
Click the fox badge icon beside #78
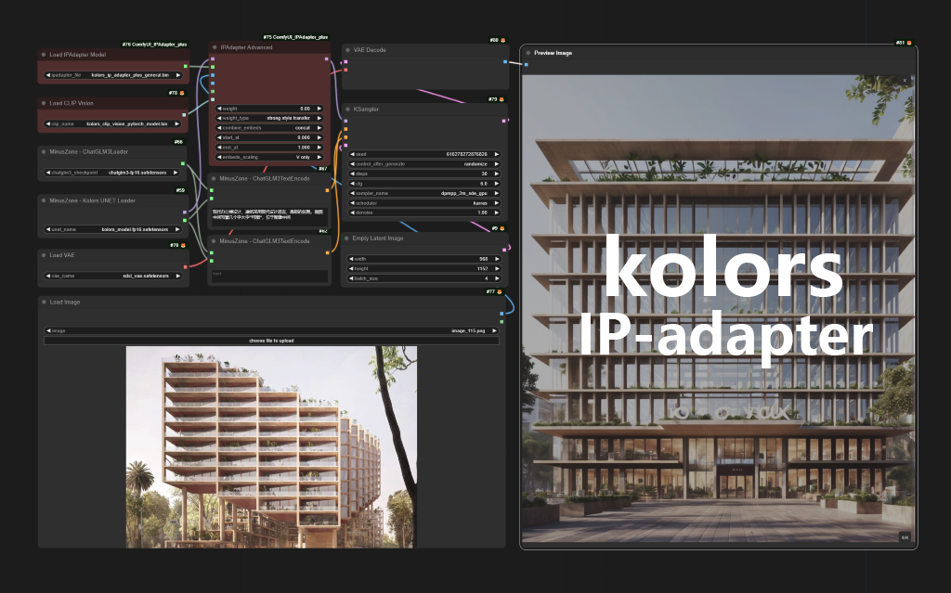coord(182,94)
